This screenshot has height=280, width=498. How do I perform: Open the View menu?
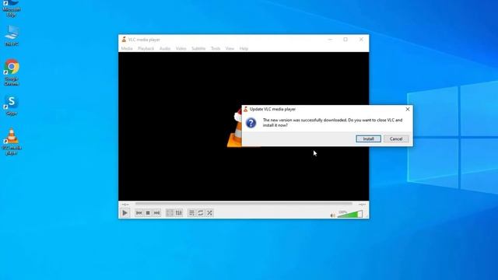(x=230, y=48)
